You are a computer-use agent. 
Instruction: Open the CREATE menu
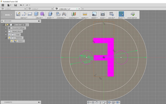[39, 18]
